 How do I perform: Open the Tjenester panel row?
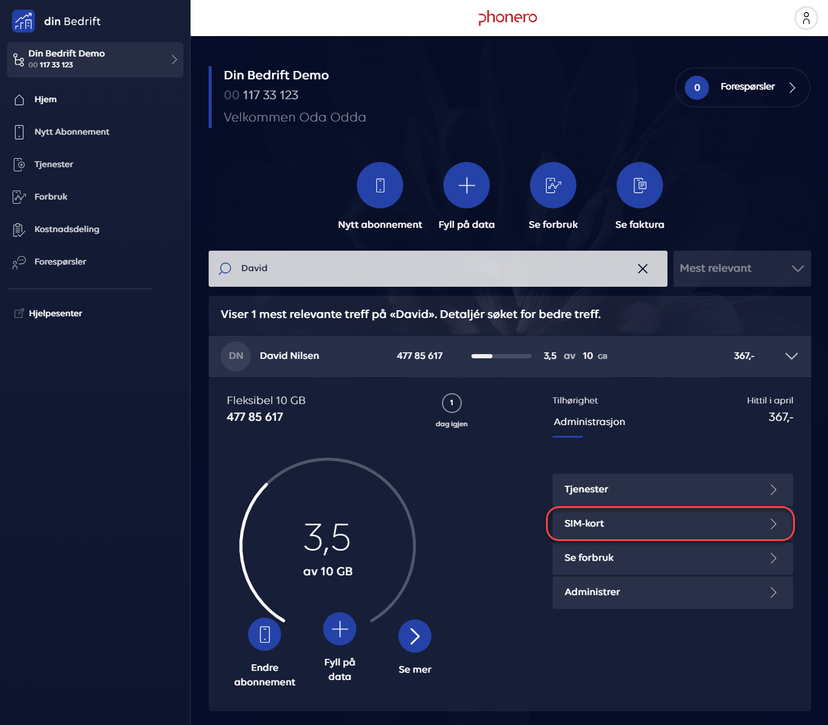click(x=673, y=489)
